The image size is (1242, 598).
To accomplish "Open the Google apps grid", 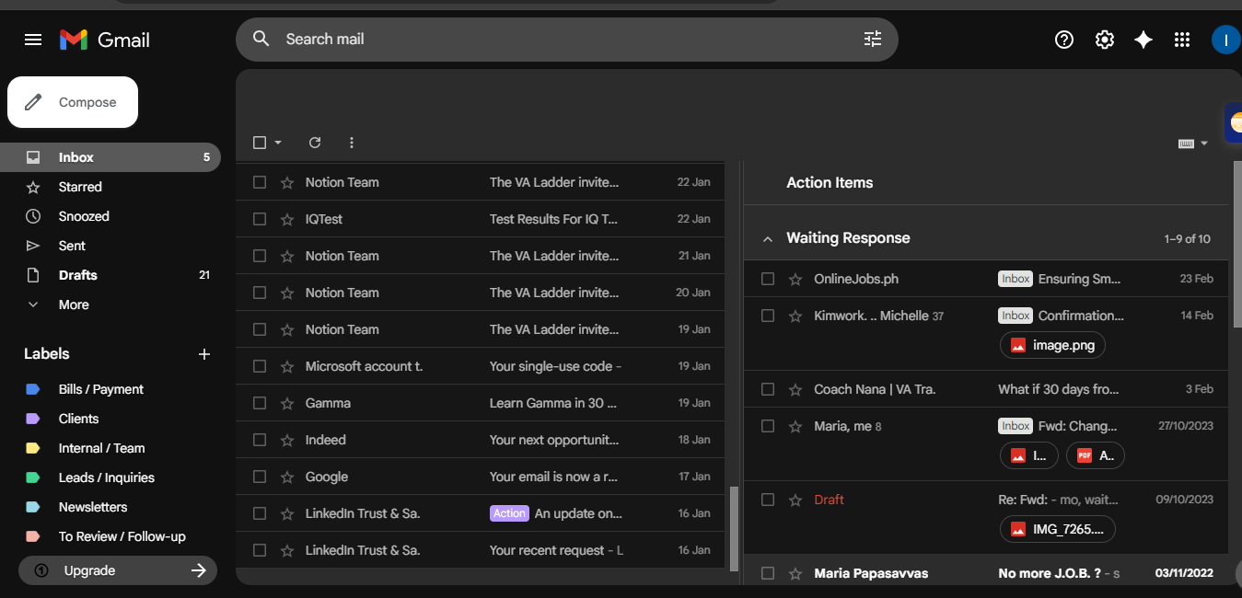I will 1183,40.
